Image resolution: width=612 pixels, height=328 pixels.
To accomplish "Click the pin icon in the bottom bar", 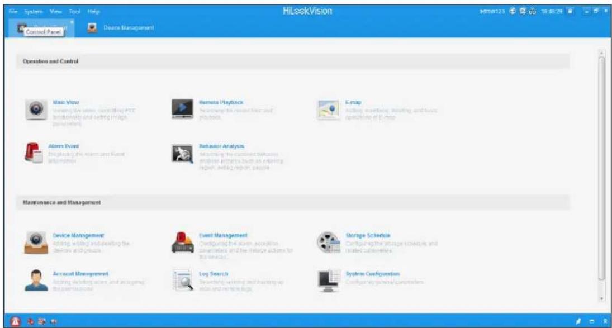I will (x=578, y=321).
